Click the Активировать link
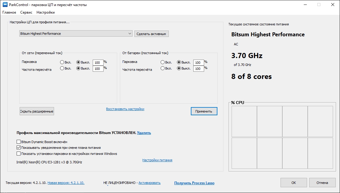The height and width of the screenshot is (193, 340). 149,183
